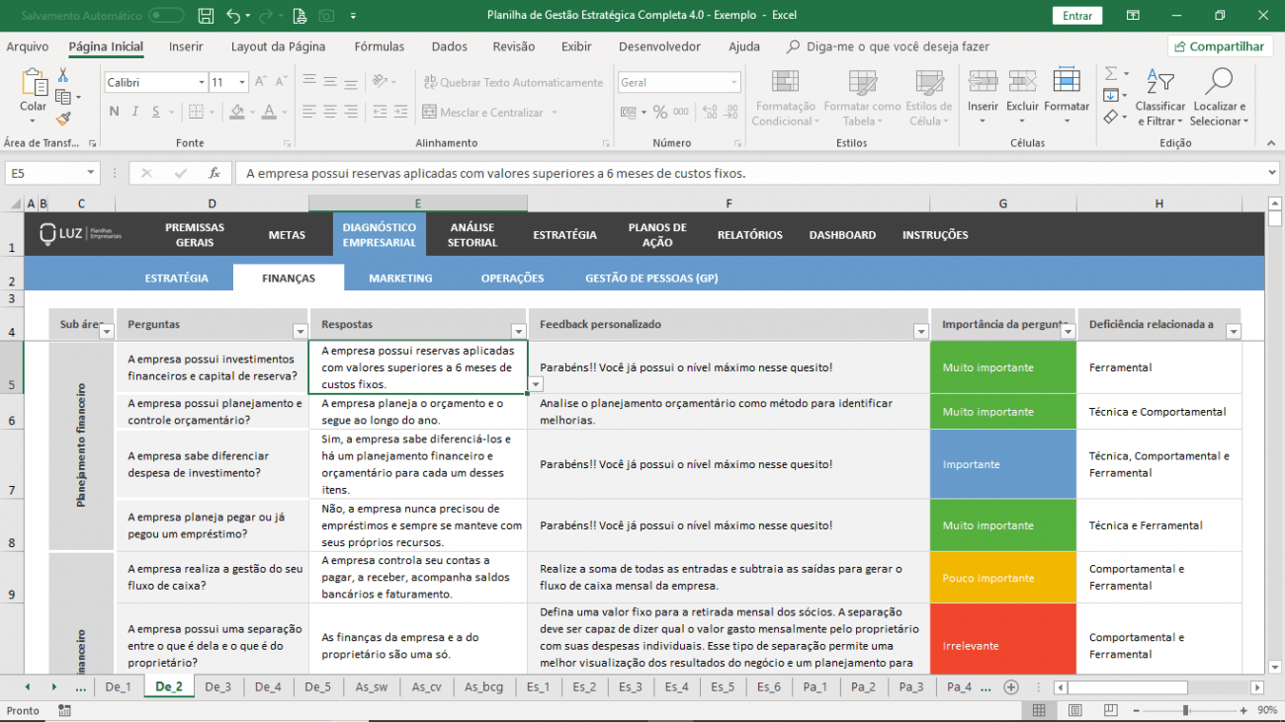
Task: Toggle bold (N) formatting
Action: pos(114,113)
